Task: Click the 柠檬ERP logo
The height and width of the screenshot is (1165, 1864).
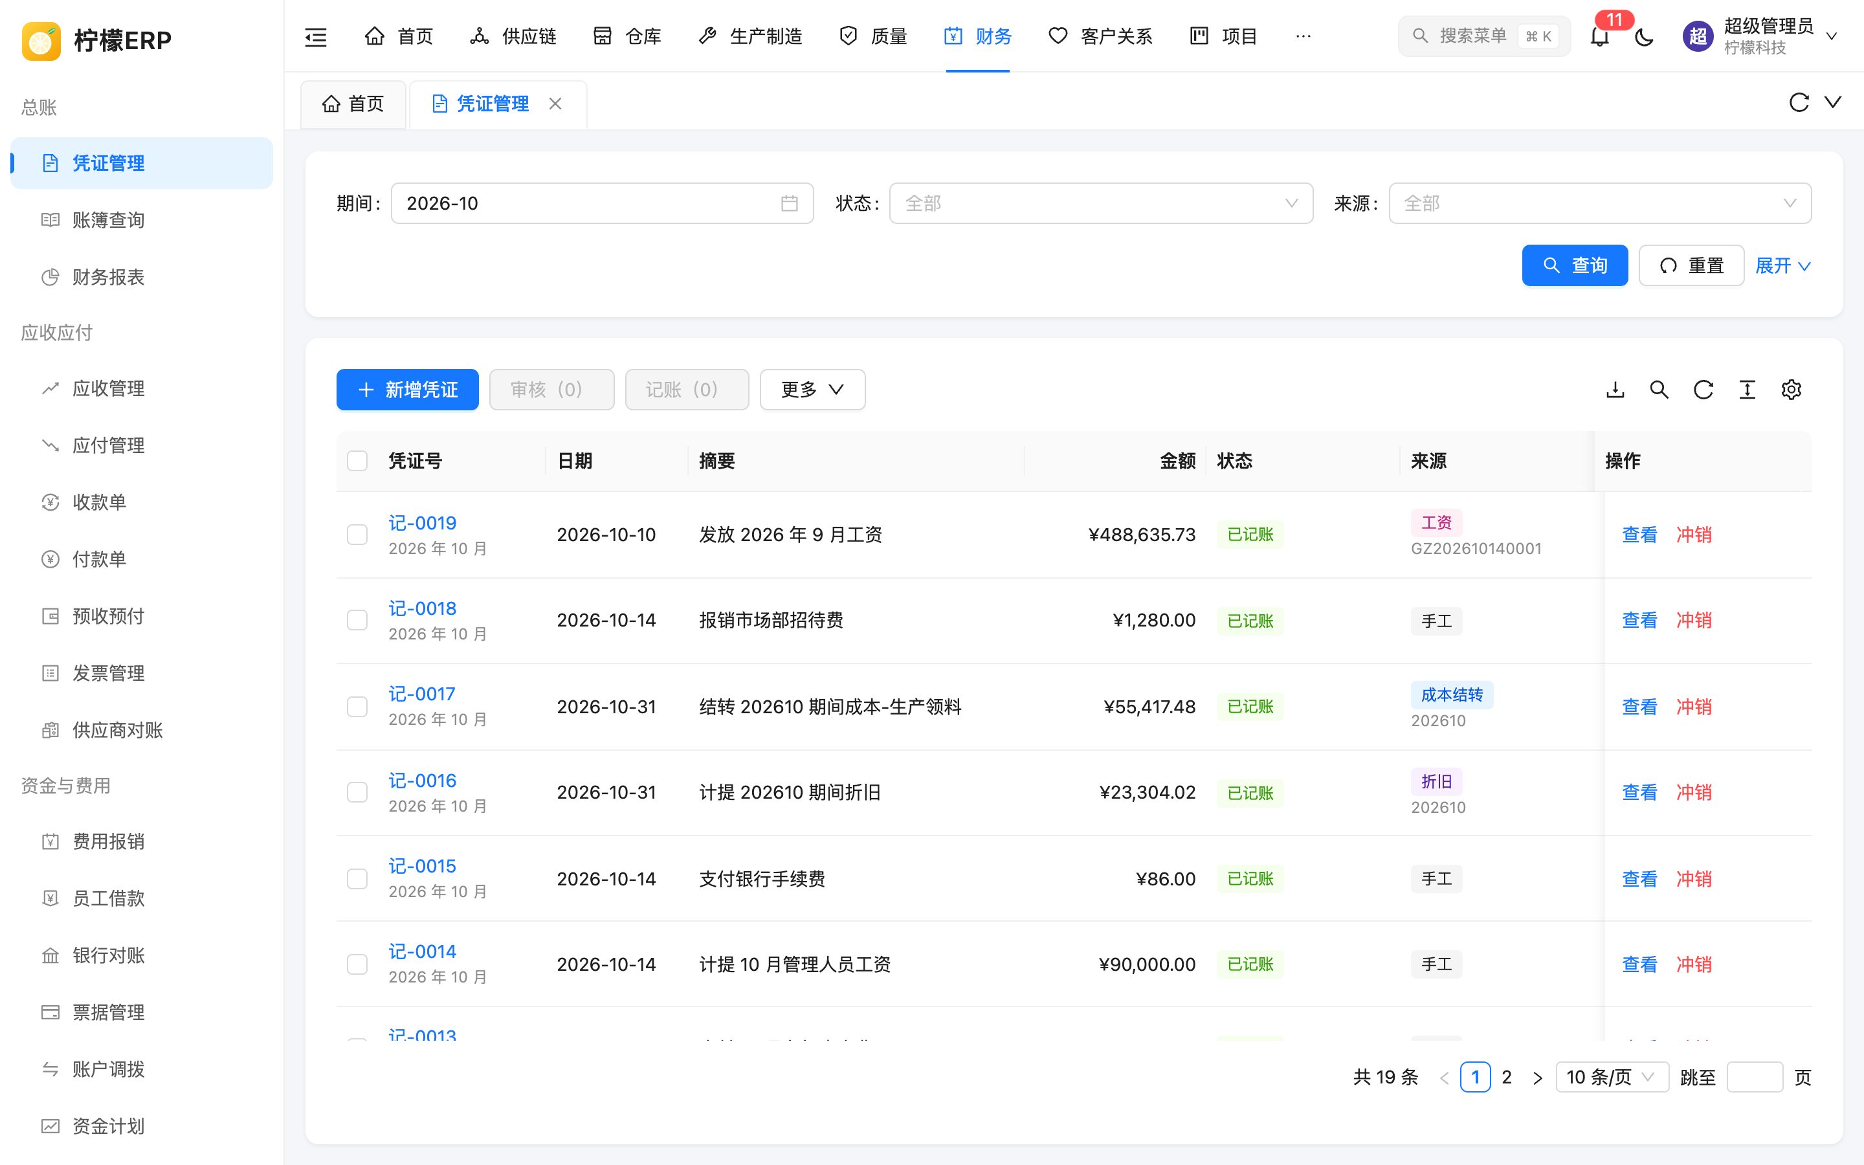Action: (x=96, y=40)
